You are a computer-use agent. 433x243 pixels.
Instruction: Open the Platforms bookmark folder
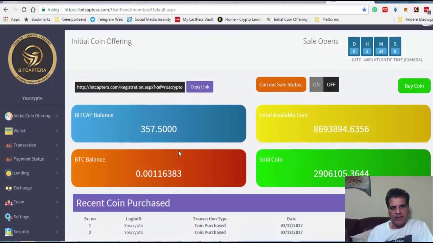pyautogui.click(x=327, y=19)
